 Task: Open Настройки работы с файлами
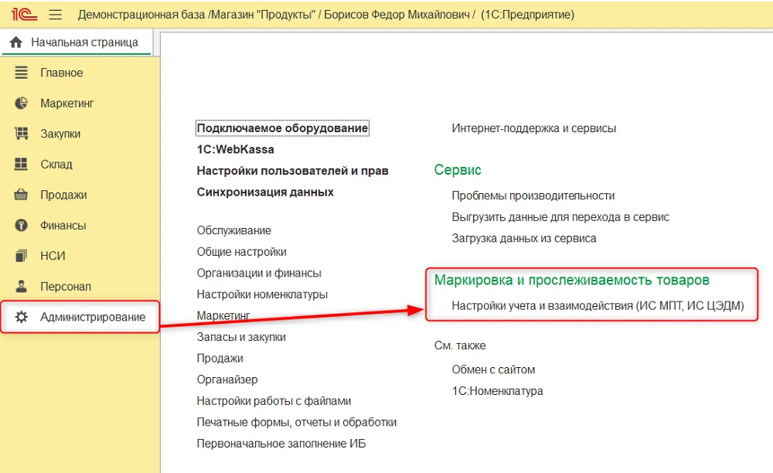pos(274,401)
